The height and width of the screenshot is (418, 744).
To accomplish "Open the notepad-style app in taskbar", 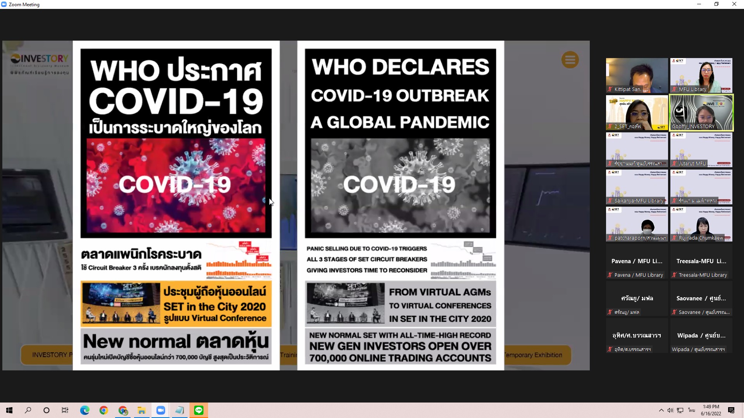I will click(179, 410).
